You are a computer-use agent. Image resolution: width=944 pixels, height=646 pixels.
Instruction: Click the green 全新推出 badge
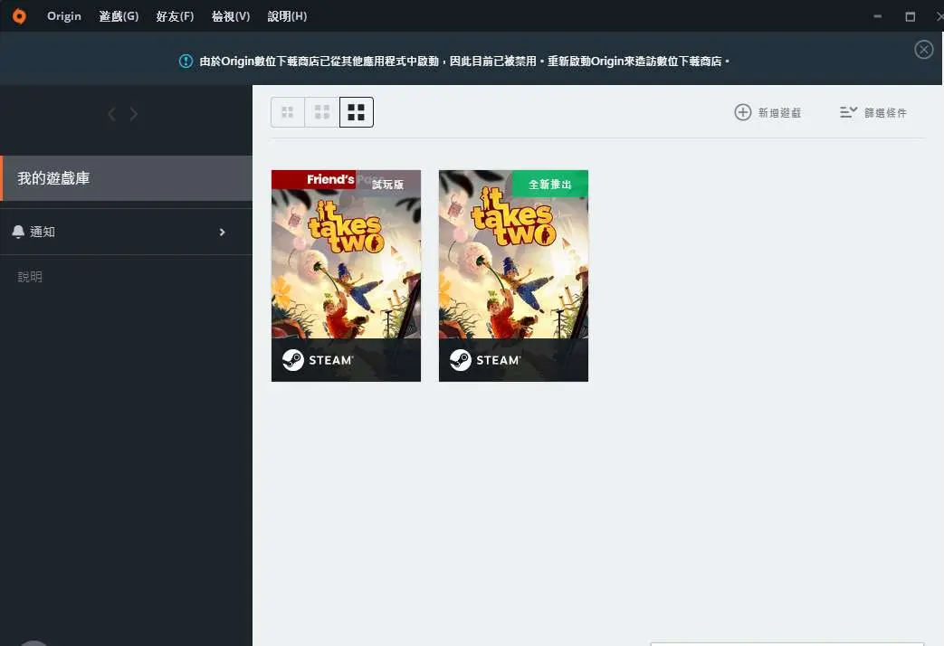[x=549, y=184]
